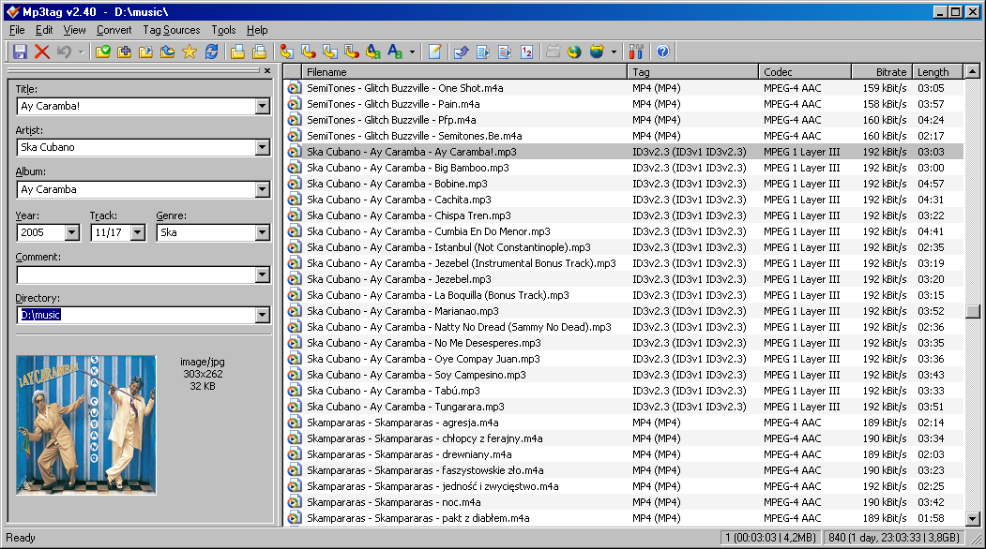Viewport: 986px width, 549px height.
Task: Click into the empty Comment field
Action: click(x=136, y=274)
